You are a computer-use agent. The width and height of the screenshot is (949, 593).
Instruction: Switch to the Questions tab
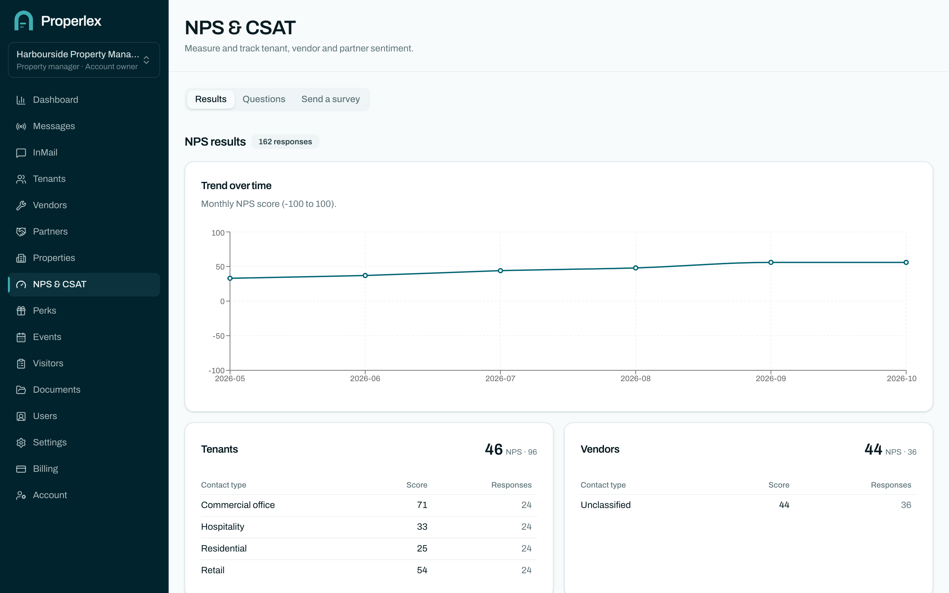coord(264,99)
